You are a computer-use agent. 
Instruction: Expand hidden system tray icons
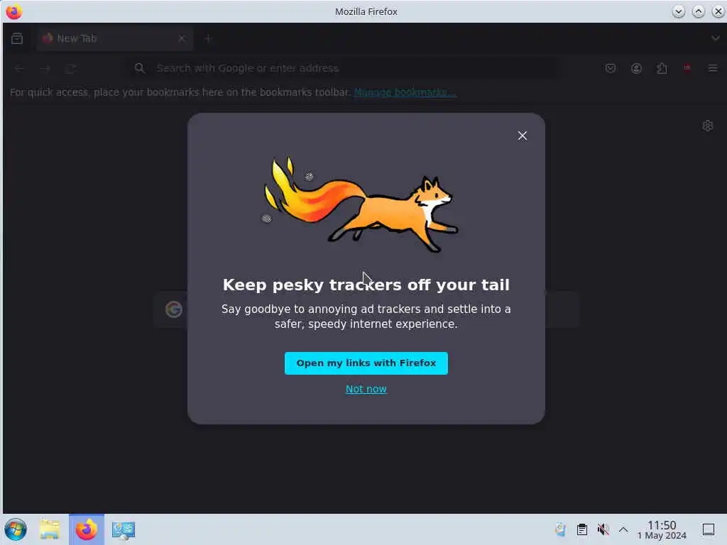(623, 529)
